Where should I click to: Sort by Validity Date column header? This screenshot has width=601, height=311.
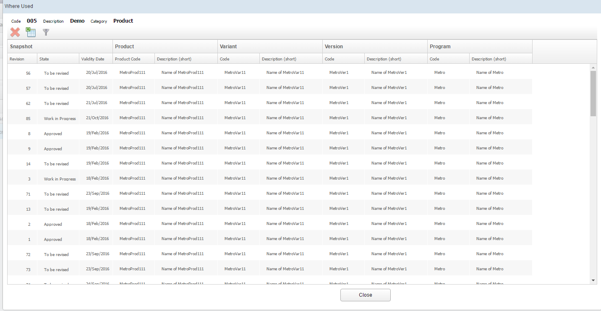click(x=93, y=59)
